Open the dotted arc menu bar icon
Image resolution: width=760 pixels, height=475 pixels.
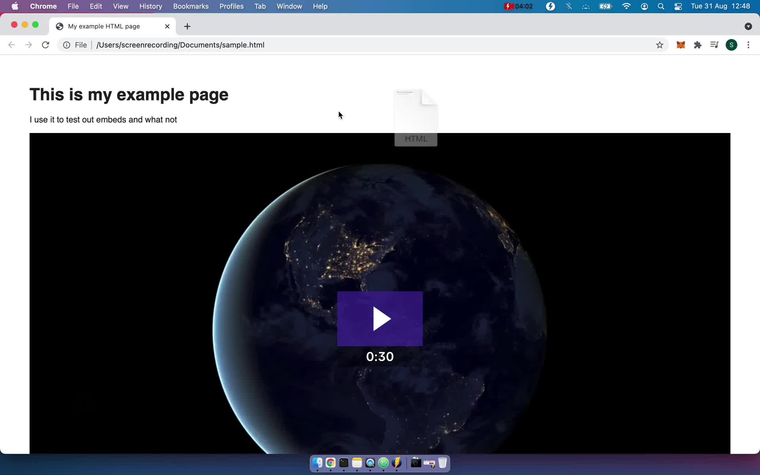coord(586,6)
